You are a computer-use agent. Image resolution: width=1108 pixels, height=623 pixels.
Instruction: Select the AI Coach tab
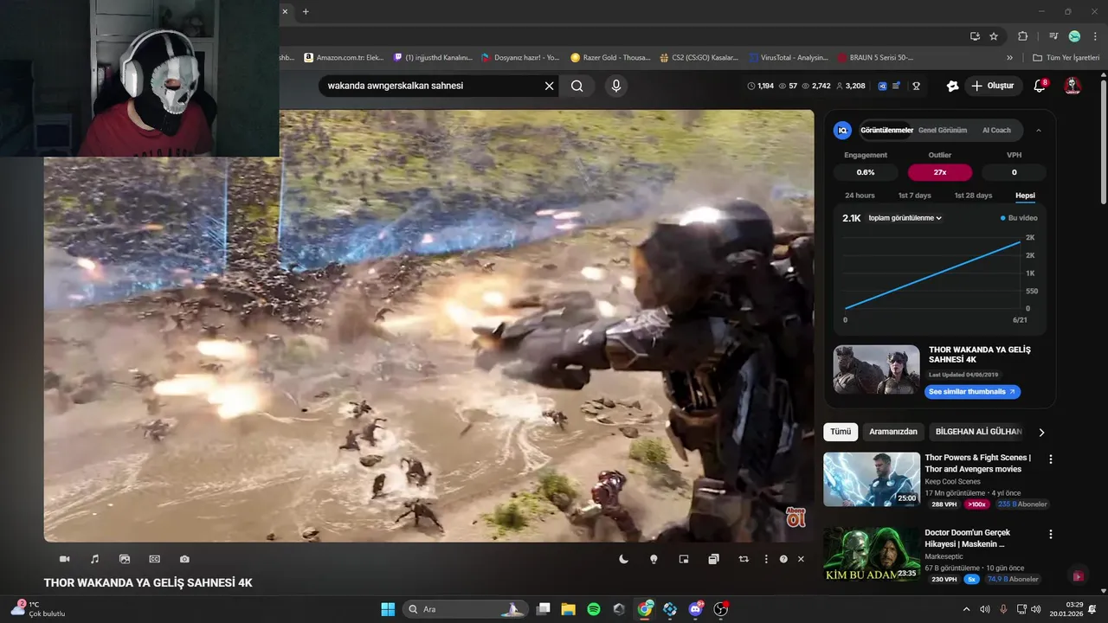coord(996,131)
